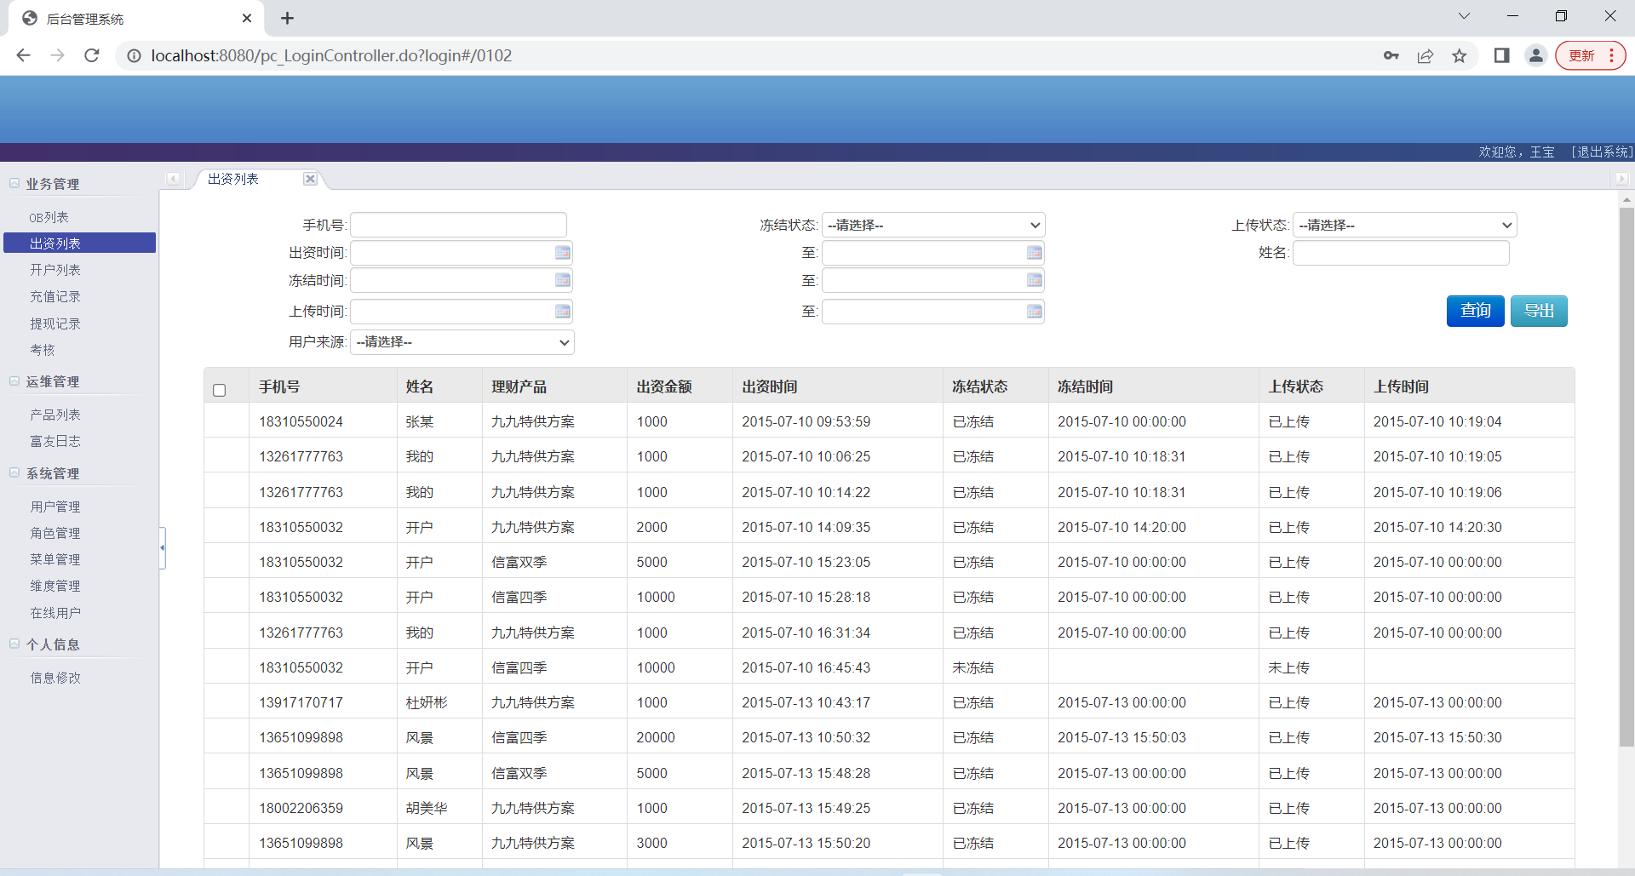Image resolution: width=1635 pixels, height=876 pixels.
Task: Open the share page icon
Action: (x=1426, y=55)
